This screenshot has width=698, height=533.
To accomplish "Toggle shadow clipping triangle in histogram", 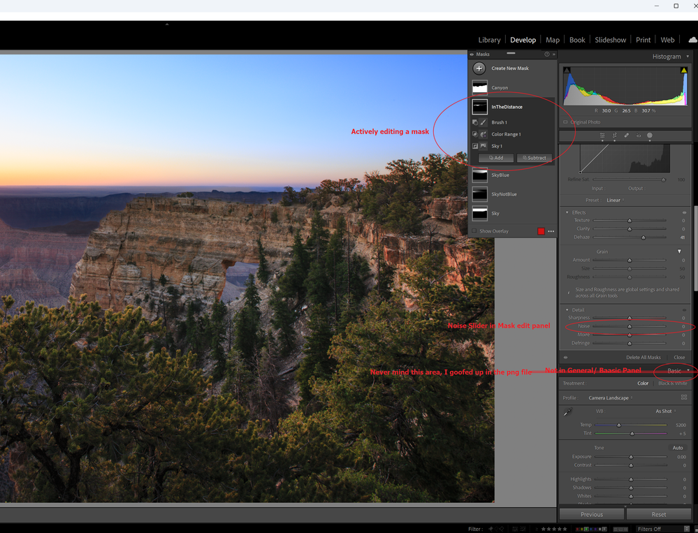I will pyautogui.click(x=567, y=71).
